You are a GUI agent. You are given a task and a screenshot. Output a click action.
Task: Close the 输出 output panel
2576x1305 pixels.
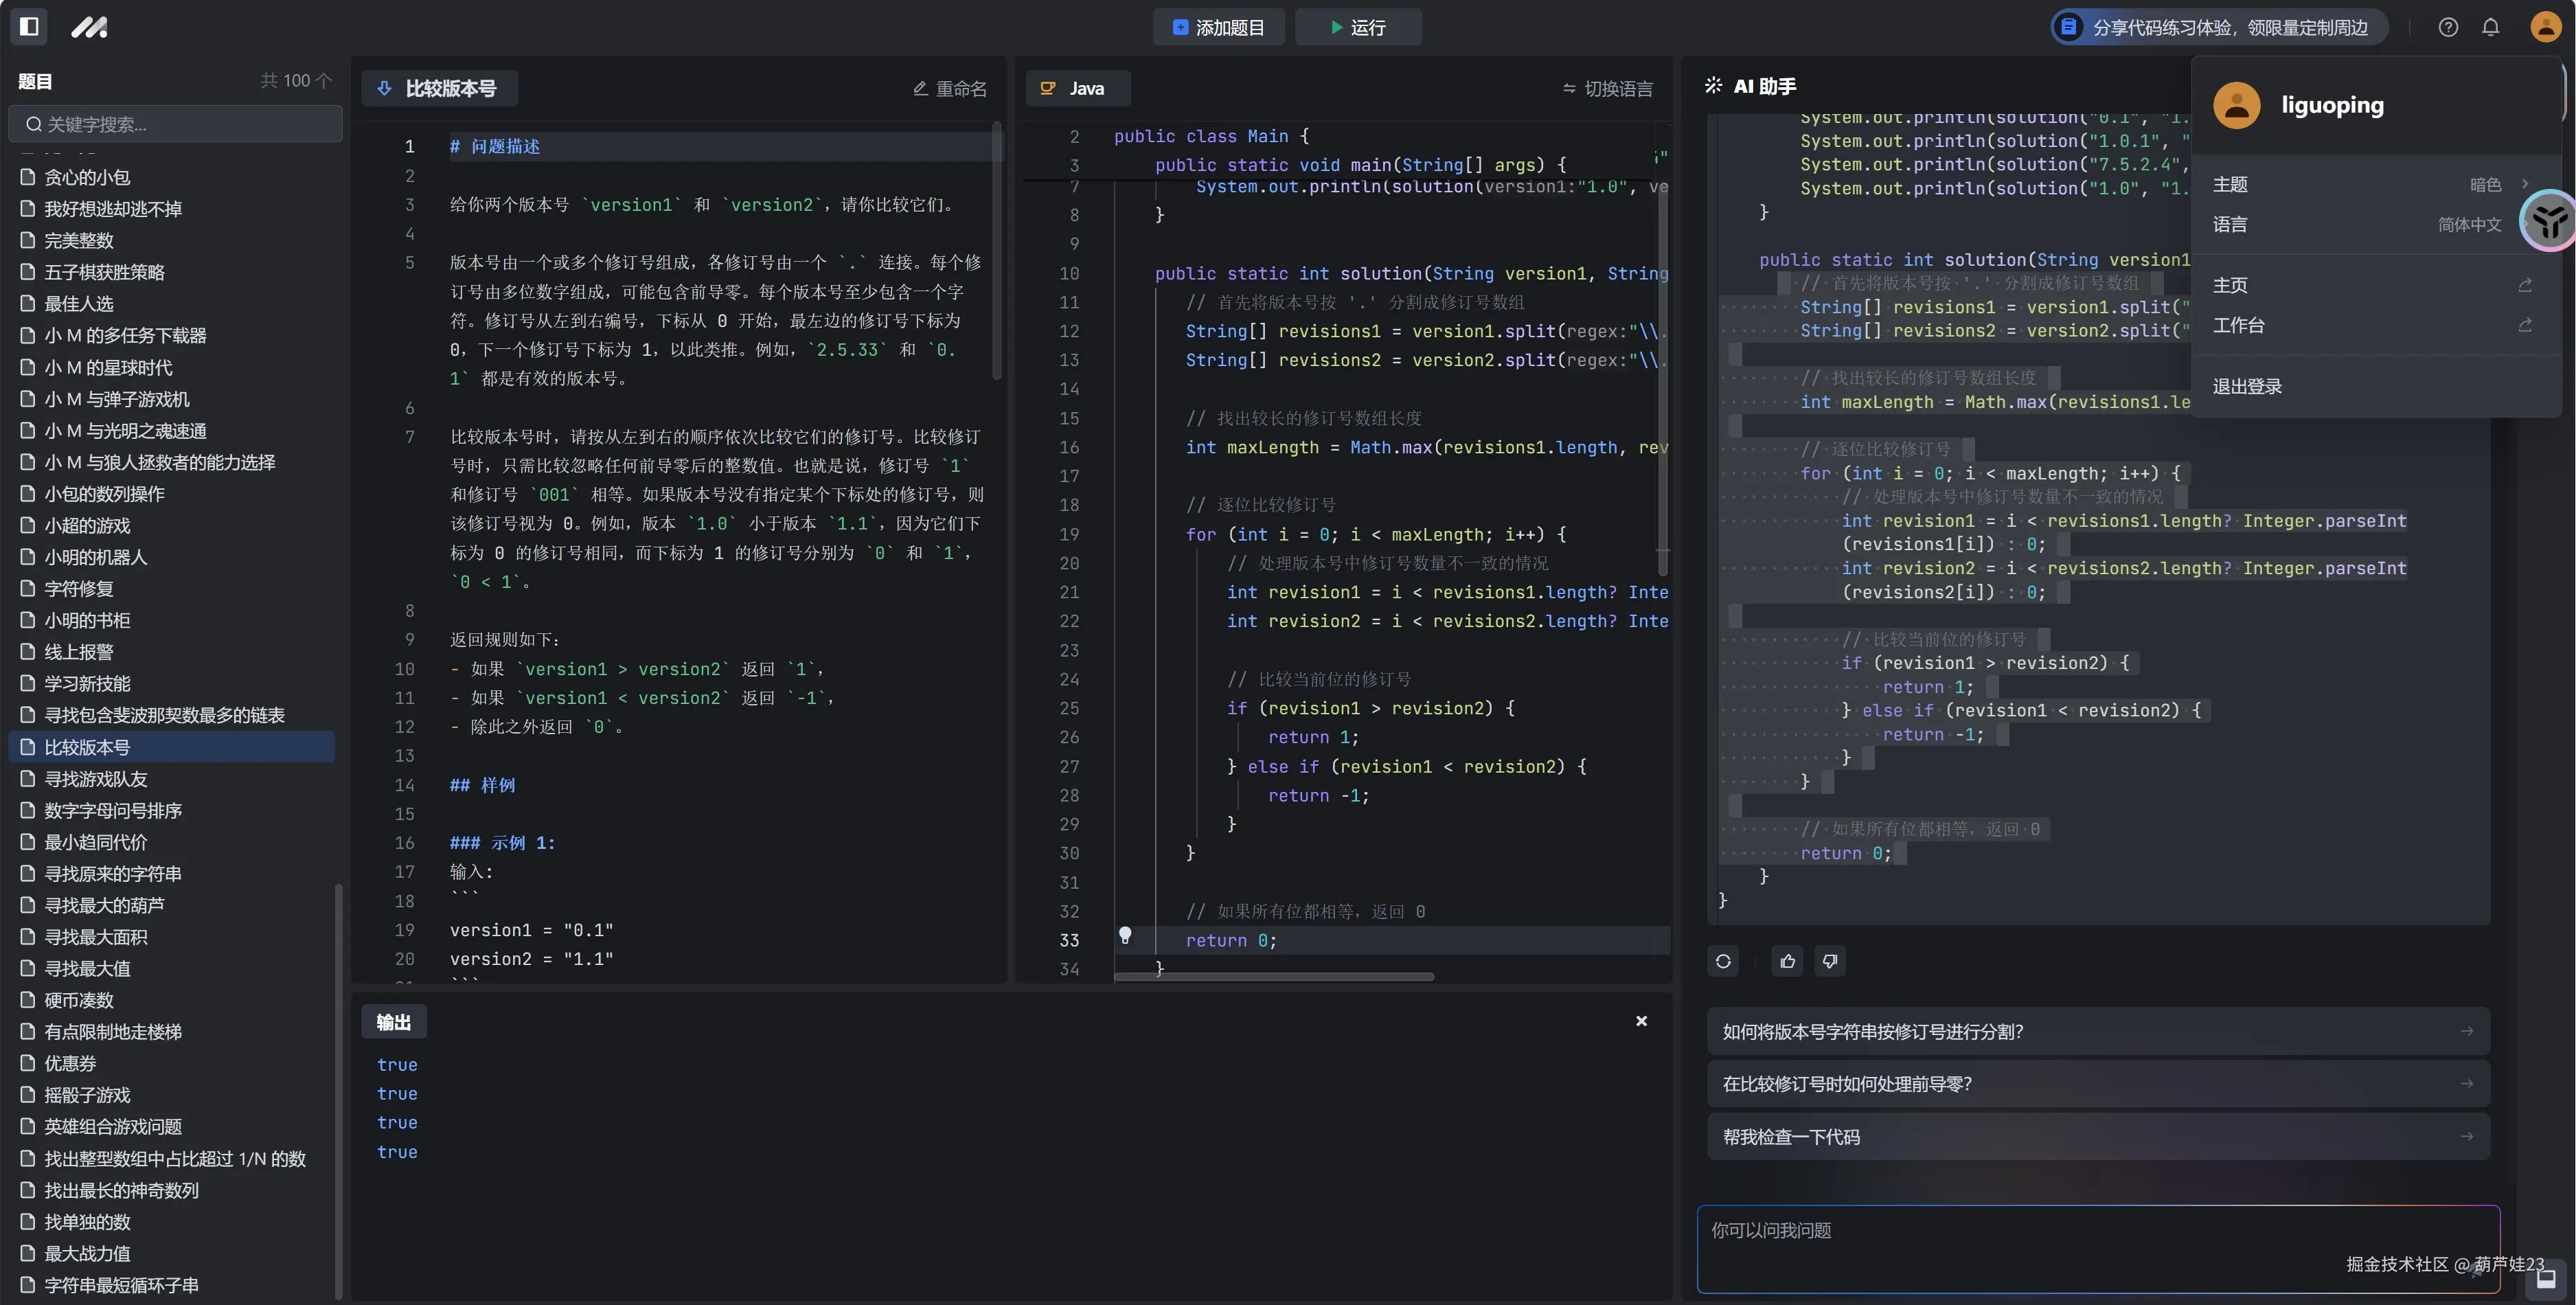(1641, 1021)
